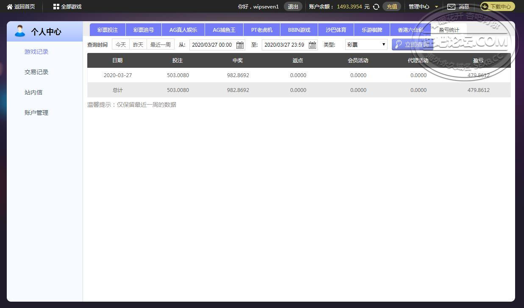Filter by 今天
Image resolution: width=524 pixels, height=308 pixels.
pos(121,44)
